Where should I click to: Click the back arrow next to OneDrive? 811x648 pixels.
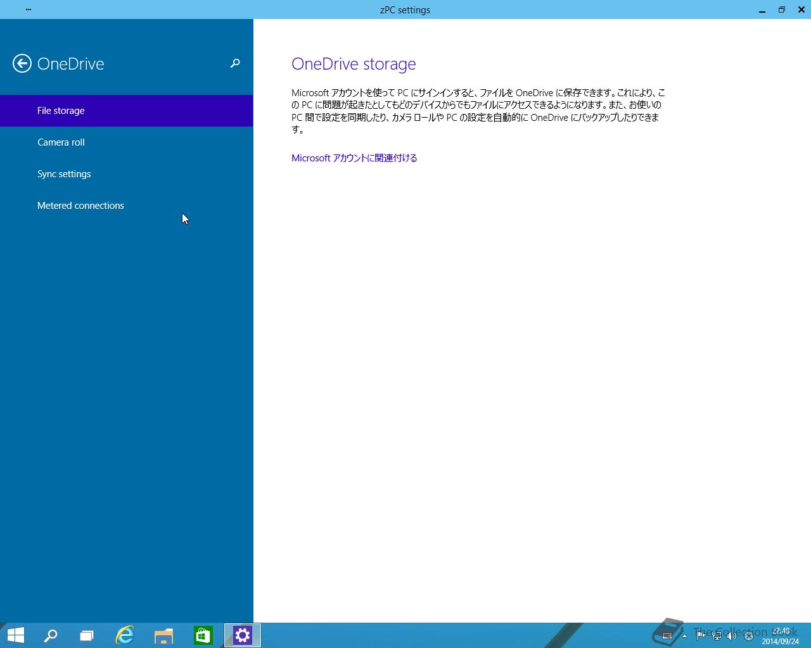coord(22,63)
